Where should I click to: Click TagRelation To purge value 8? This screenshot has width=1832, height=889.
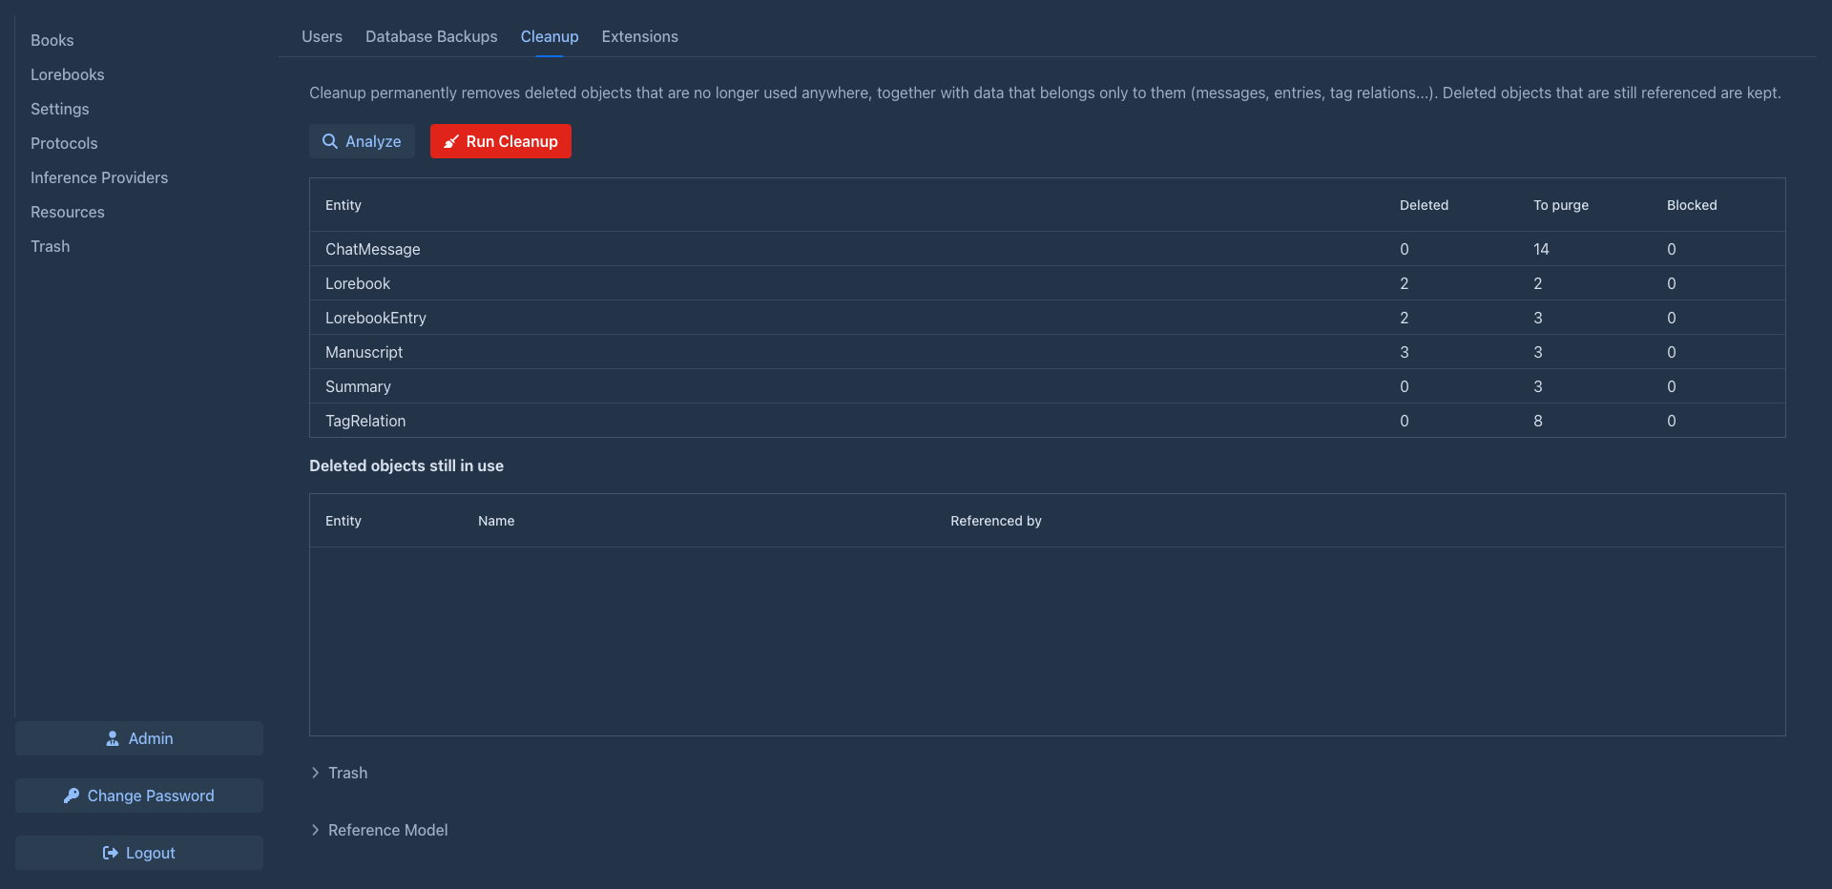click(x=1538, y=421)
